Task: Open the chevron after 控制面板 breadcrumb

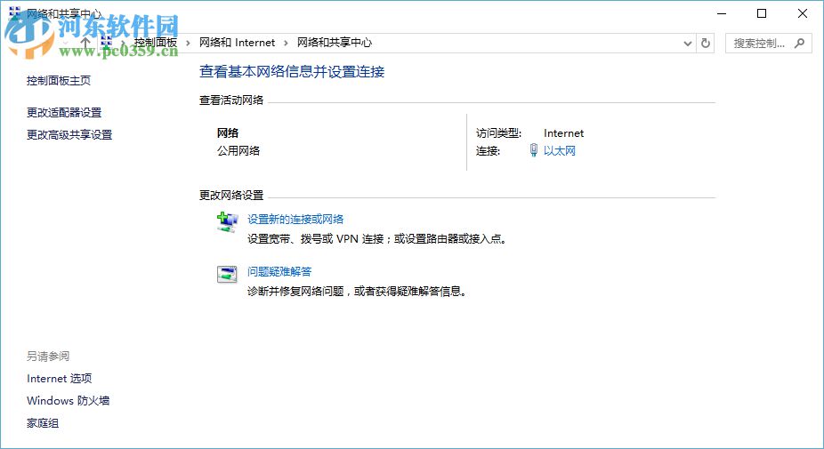Action: 188,43
